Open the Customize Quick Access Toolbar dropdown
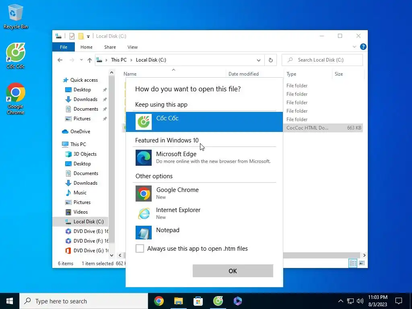 tap(88, 36)
